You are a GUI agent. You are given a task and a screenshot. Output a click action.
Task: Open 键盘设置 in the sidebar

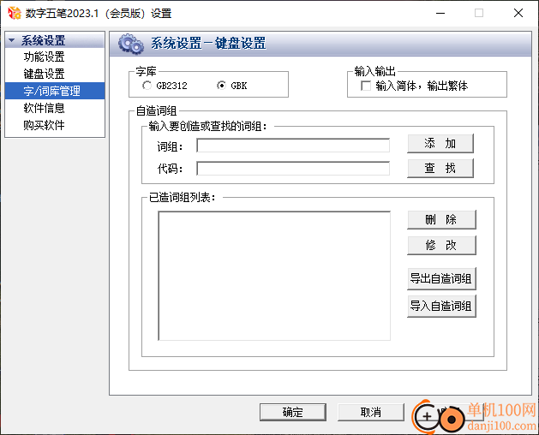[x=44, y=74]
